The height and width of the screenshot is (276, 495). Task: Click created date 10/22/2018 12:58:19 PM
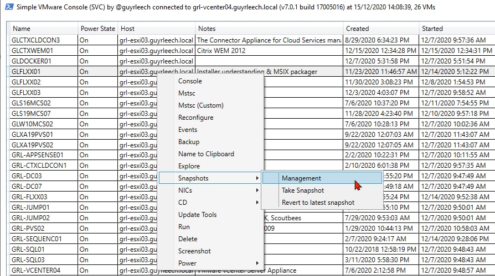380,250
